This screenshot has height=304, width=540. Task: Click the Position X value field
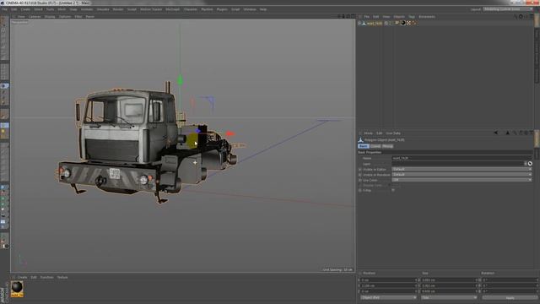coord(388,280)
